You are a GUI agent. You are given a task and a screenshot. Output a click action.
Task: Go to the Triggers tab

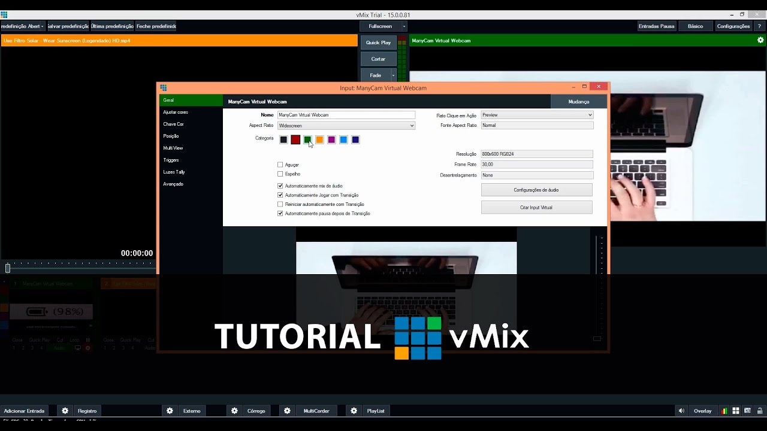pos(171,160)
